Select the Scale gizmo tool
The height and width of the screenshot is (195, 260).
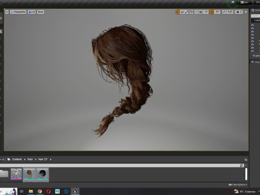point(186,12)
